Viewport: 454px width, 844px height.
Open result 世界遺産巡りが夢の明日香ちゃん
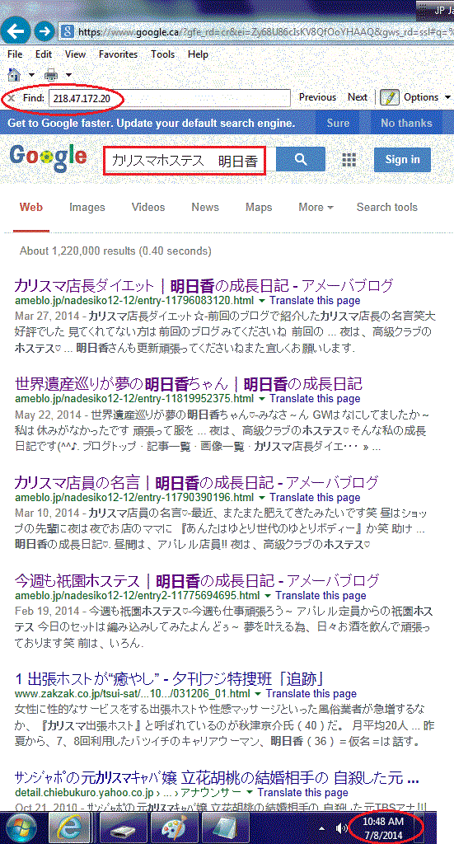click(188, 384)
